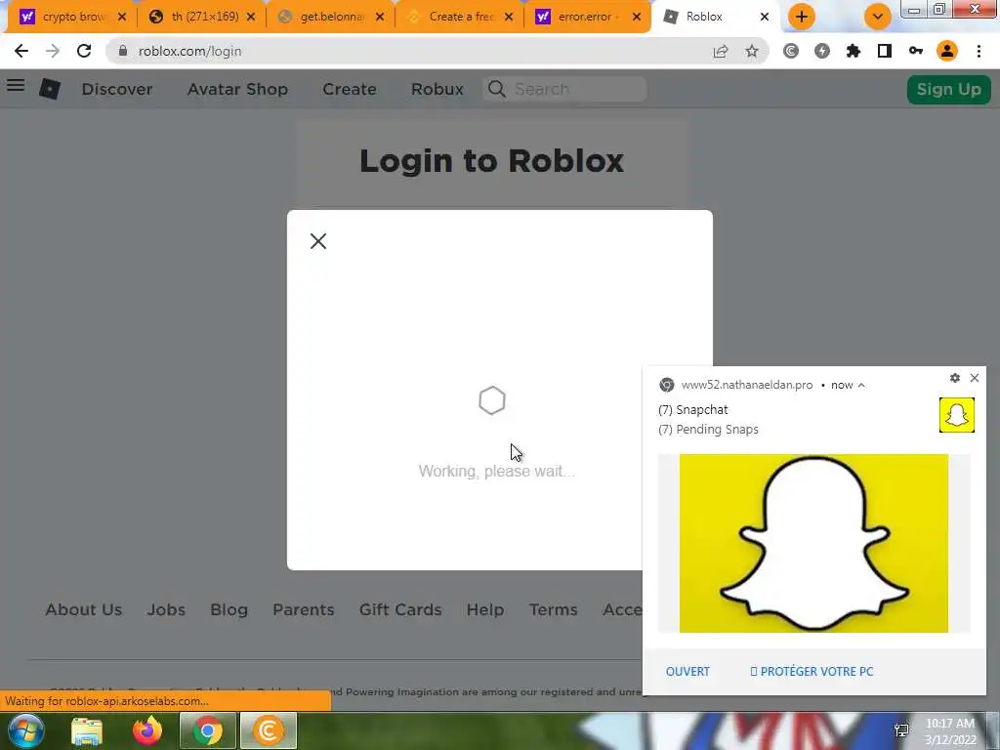Open CryptoTab browser in the taskbar
The image size is (1000, 750).
click(x=269, y=730)
